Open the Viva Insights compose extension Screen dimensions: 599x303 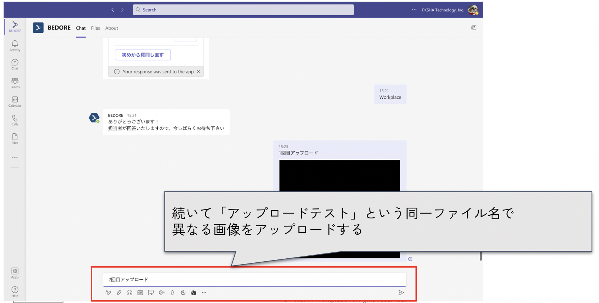point(194,293)
